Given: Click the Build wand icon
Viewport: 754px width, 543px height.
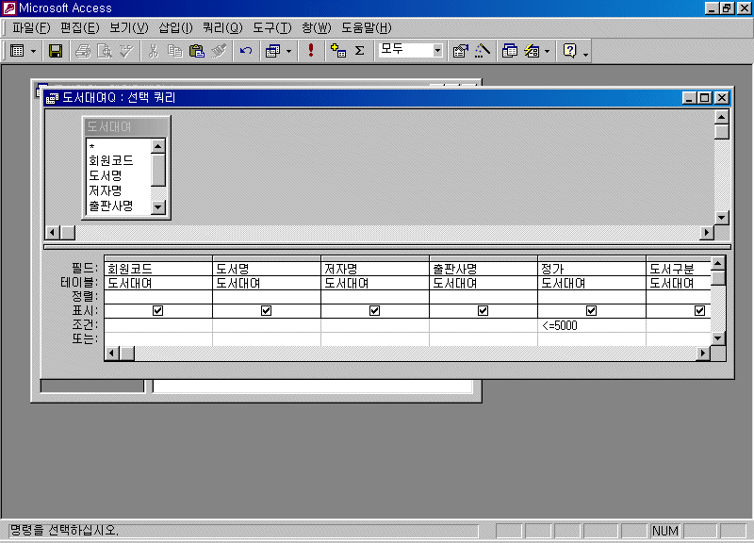Looking at the screenshot, I should tap(483, 51).
